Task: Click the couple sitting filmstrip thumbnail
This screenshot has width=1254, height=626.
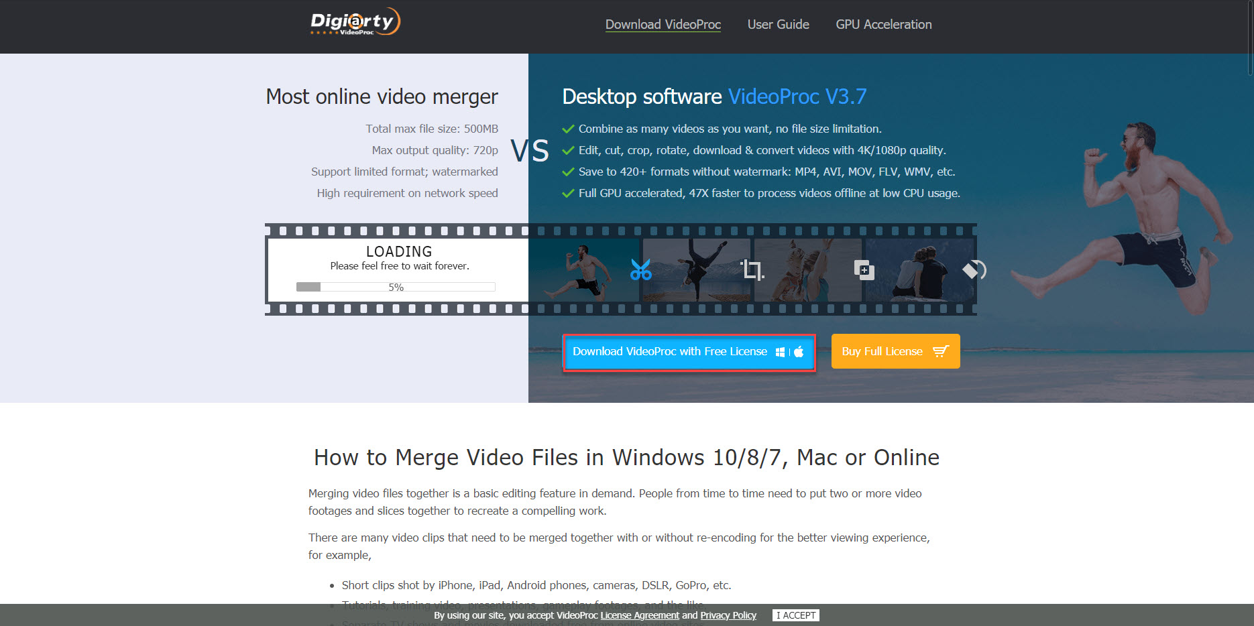Action: (x=919, y=270)
